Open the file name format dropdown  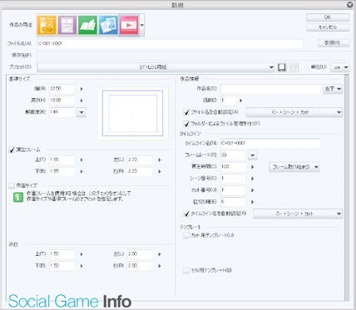coord(294,112)
